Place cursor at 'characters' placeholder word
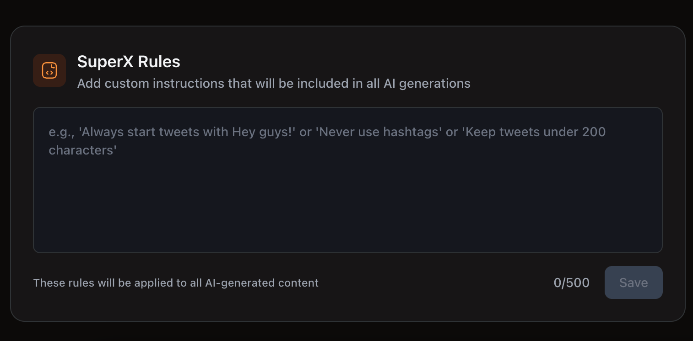The height and width of the screenshot is (341, 693). [x=83, y=150]
